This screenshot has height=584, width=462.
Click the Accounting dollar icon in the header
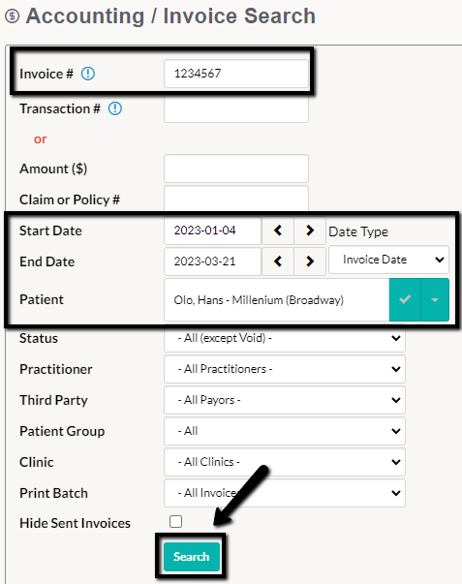tap(12, 16)
